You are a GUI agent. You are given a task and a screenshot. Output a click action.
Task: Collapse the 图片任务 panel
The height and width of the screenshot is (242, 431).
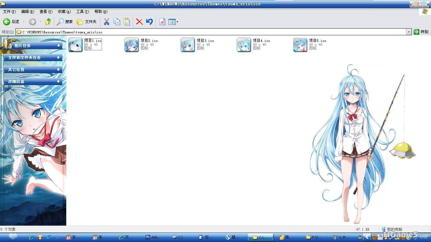coord(59,46)
